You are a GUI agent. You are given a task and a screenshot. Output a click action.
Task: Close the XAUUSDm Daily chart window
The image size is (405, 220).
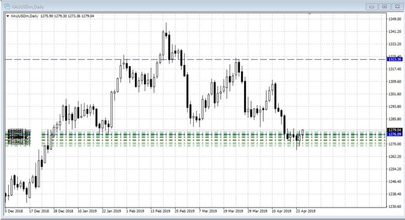pos(397,6)
